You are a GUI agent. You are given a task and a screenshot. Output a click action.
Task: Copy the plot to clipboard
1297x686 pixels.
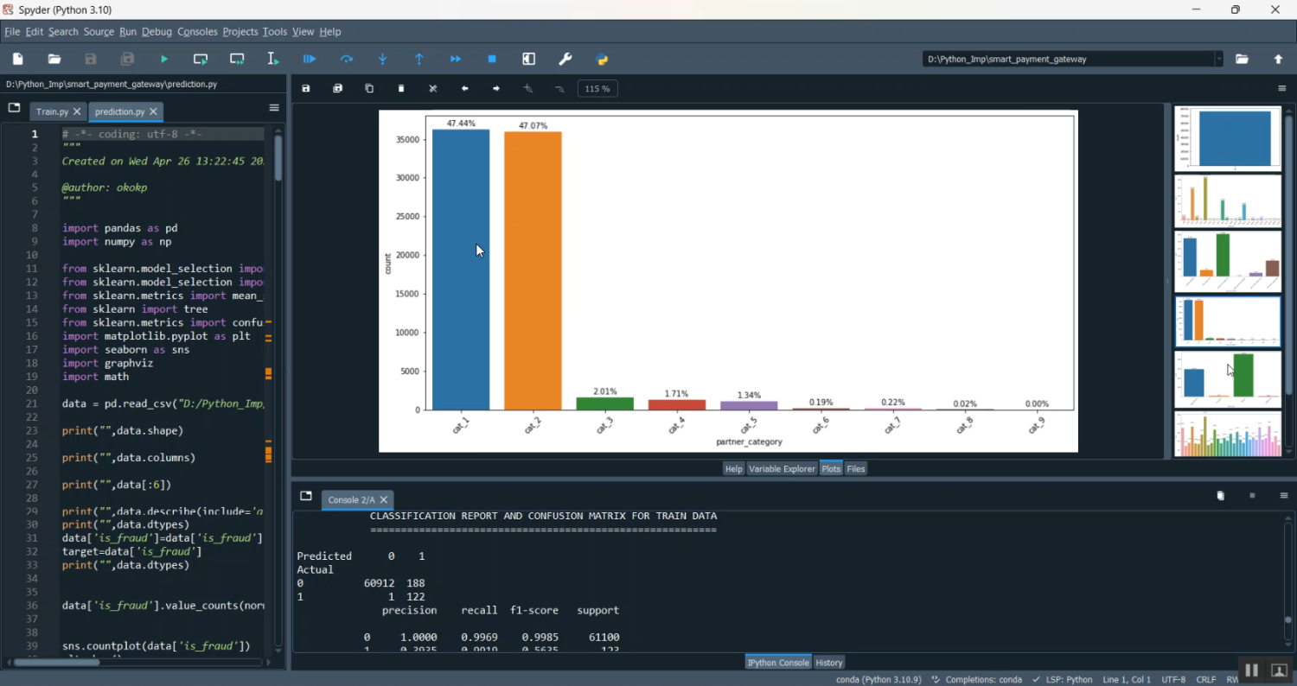[x=369, y=88]
